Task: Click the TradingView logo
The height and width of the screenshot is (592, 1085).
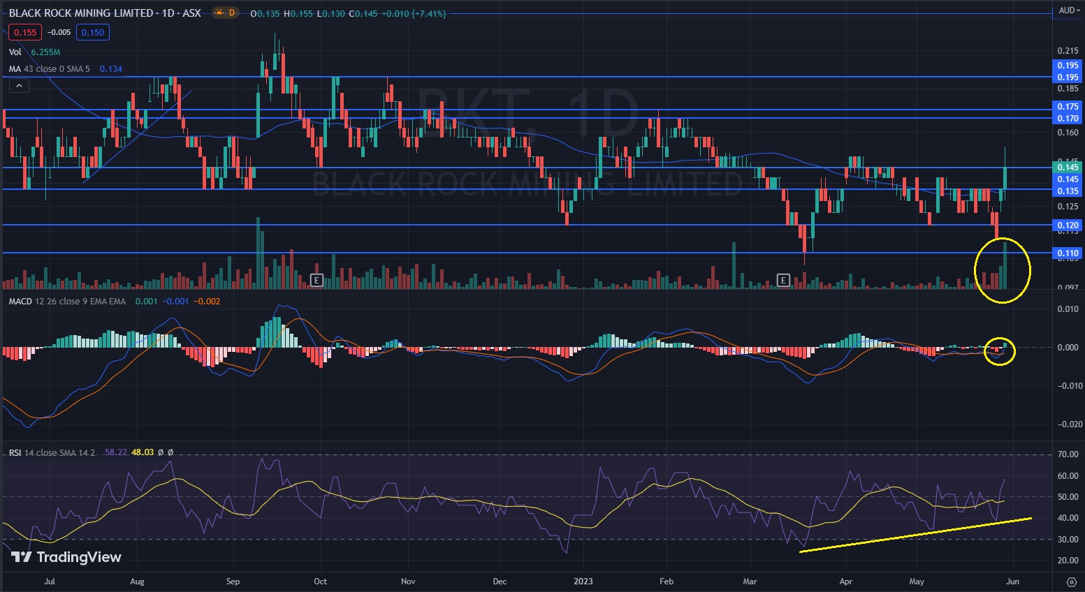Action: (66, 556)
